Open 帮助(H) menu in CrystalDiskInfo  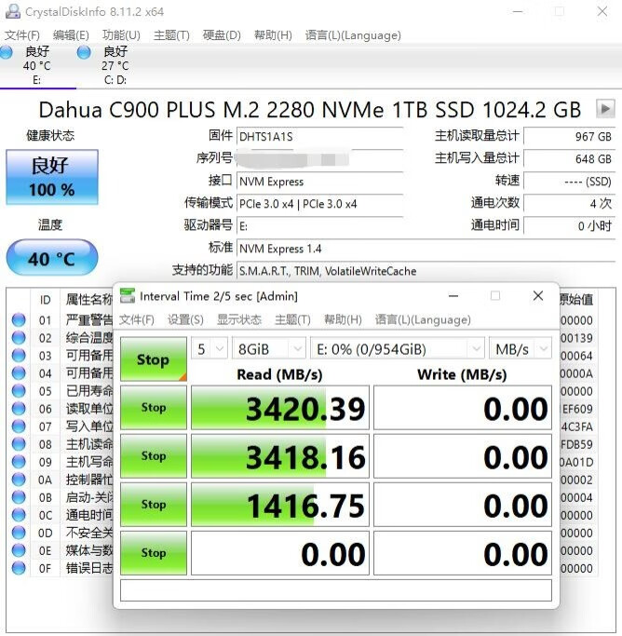pyautogui.click(x=273, y=35)
